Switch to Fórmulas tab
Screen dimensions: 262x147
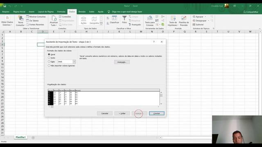(x=61, y=12)
